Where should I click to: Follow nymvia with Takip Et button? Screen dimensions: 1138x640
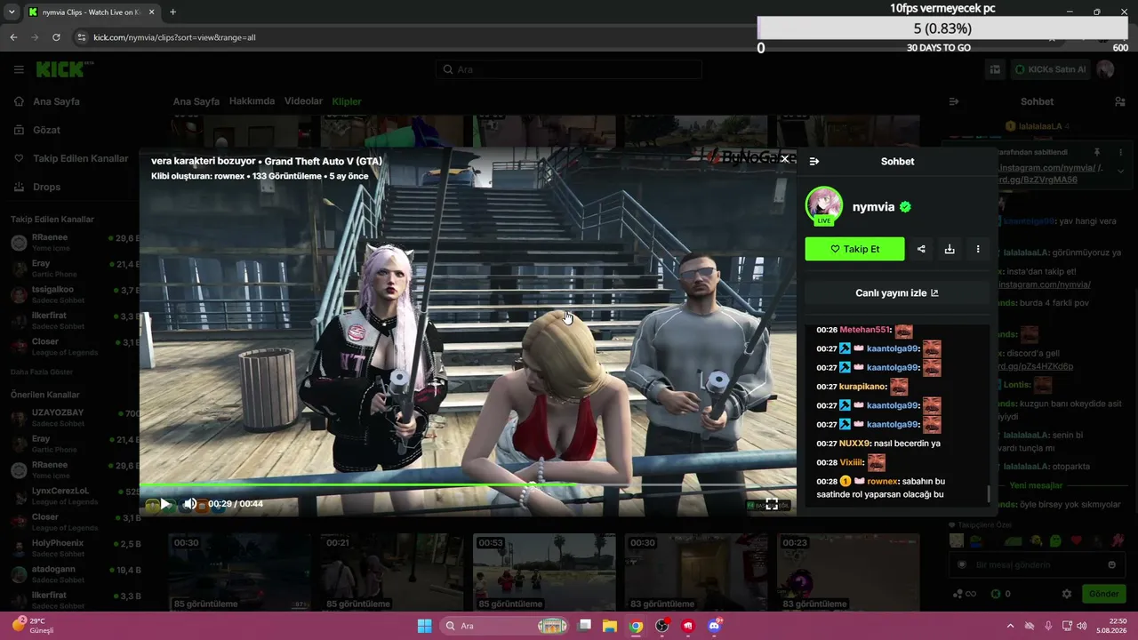854,249
